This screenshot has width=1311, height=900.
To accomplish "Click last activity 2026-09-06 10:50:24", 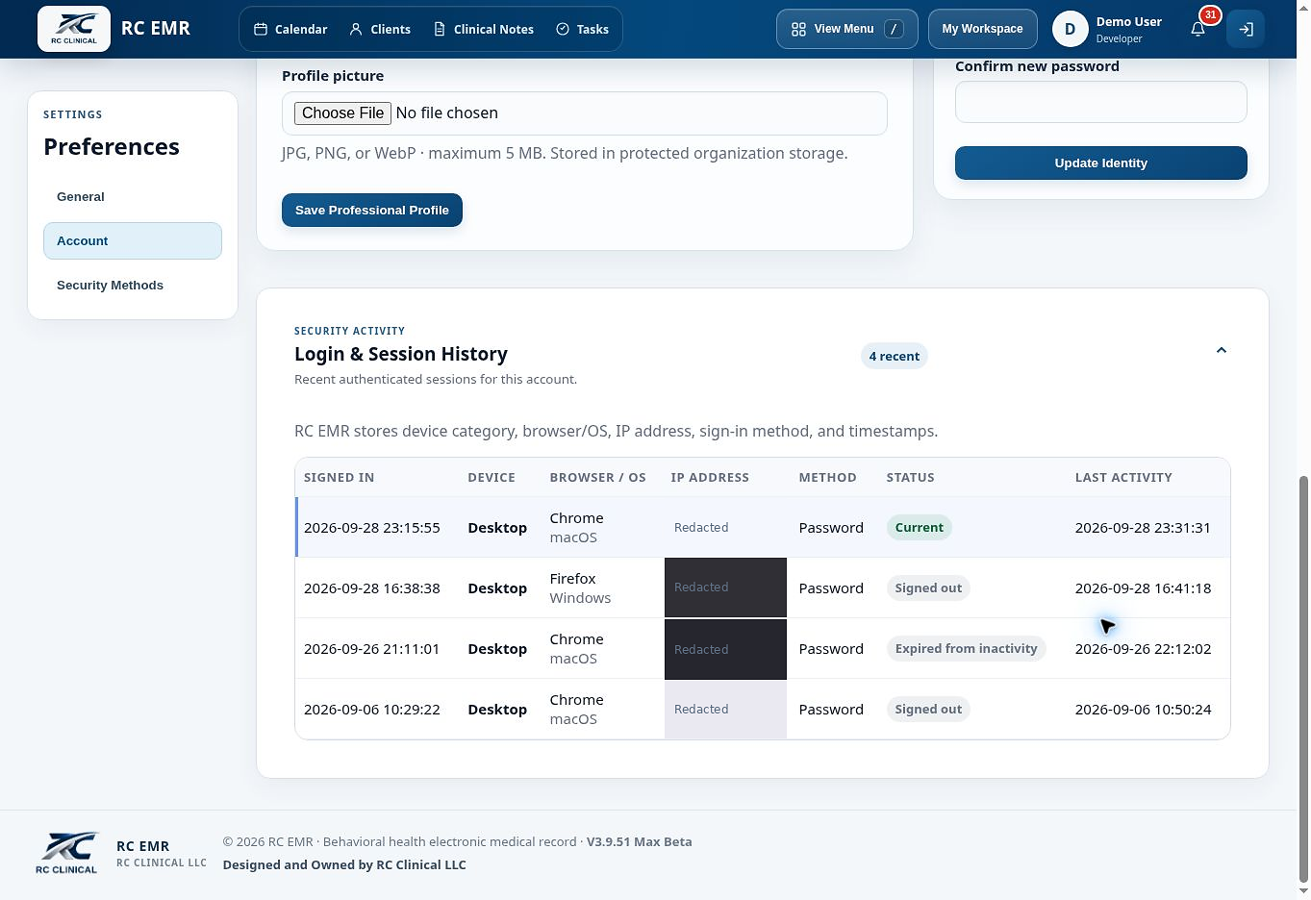I will pyautogui.click(x=1143, y=709).
